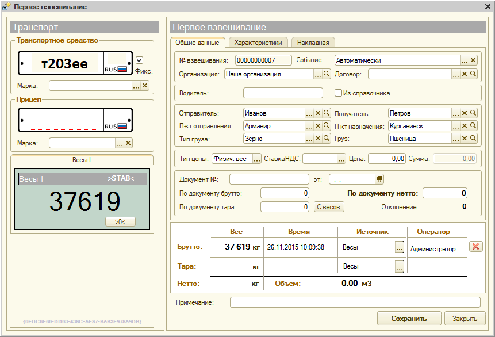The width and height of the screenshot is (495, 337).
Task: Enable the Из справочника checkbox
Action: pyautogui.click(x=339, y=93)
